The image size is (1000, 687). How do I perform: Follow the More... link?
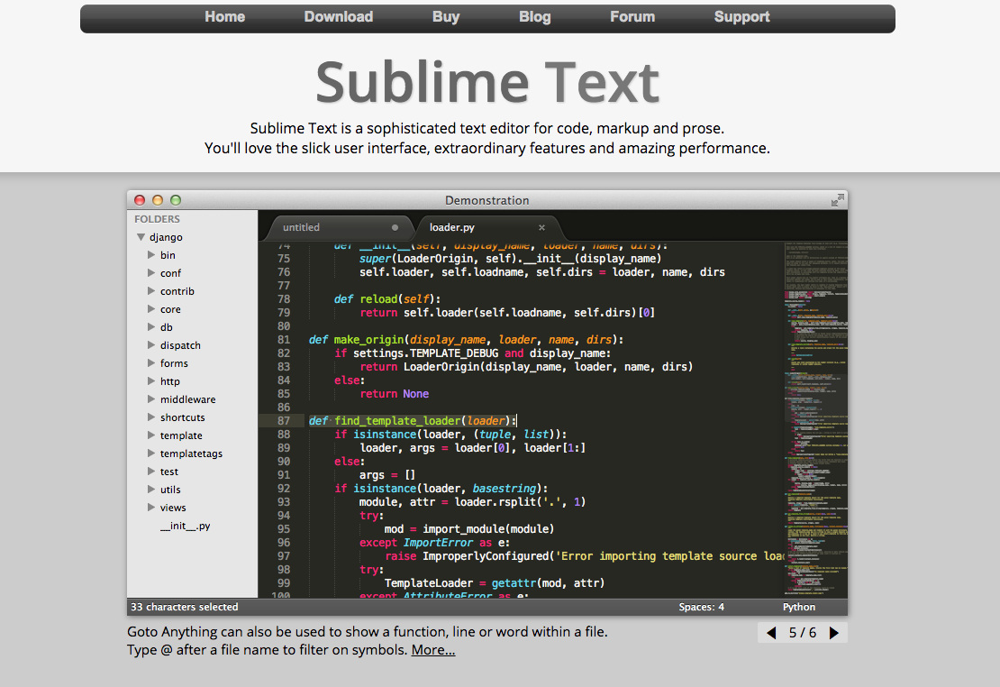(433, 650)
